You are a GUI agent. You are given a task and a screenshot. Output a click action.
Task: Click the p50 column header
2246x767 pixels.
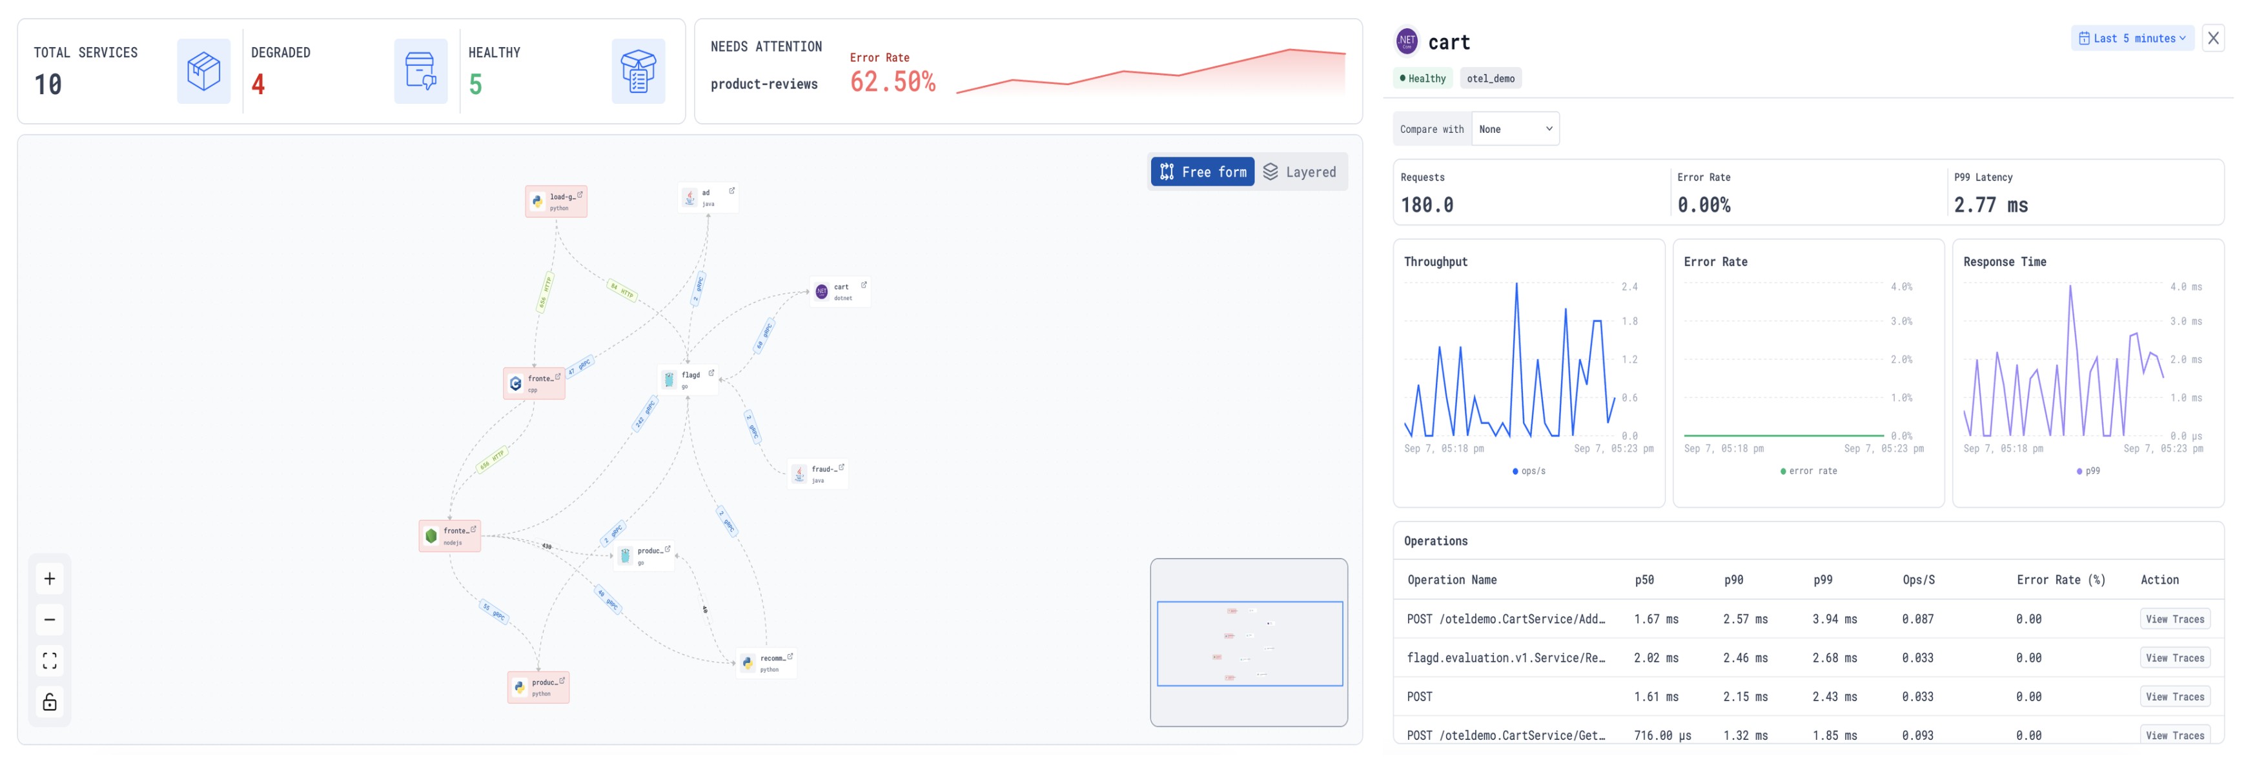[x=1644, y=581]
